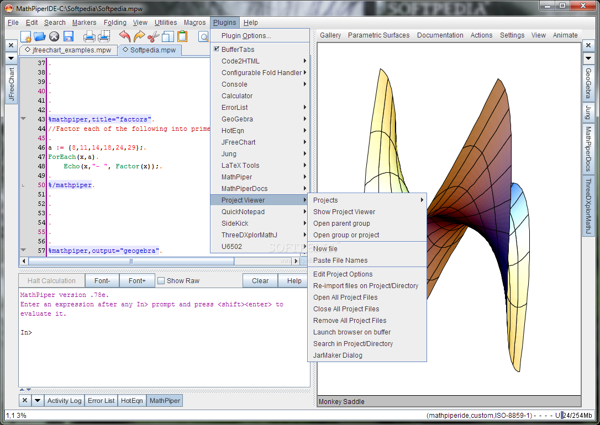This screenshot has height=425, width=600.
Task: Close bottom dock with X button
Action: (x=24, y=400)
